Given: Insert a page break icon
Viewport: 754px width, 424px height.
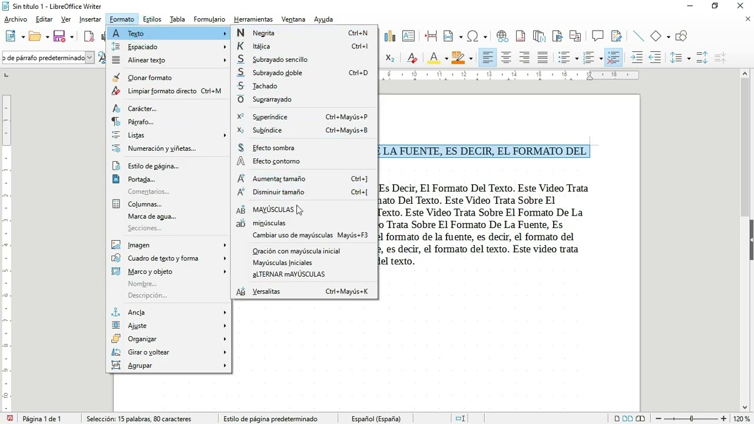Looking at the screenshot, I should pos(431,37).
